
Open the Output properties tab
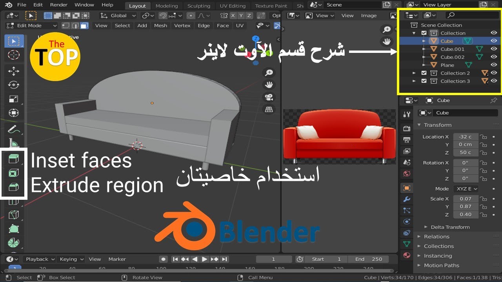pyautogui.click(x=407, y=140)
